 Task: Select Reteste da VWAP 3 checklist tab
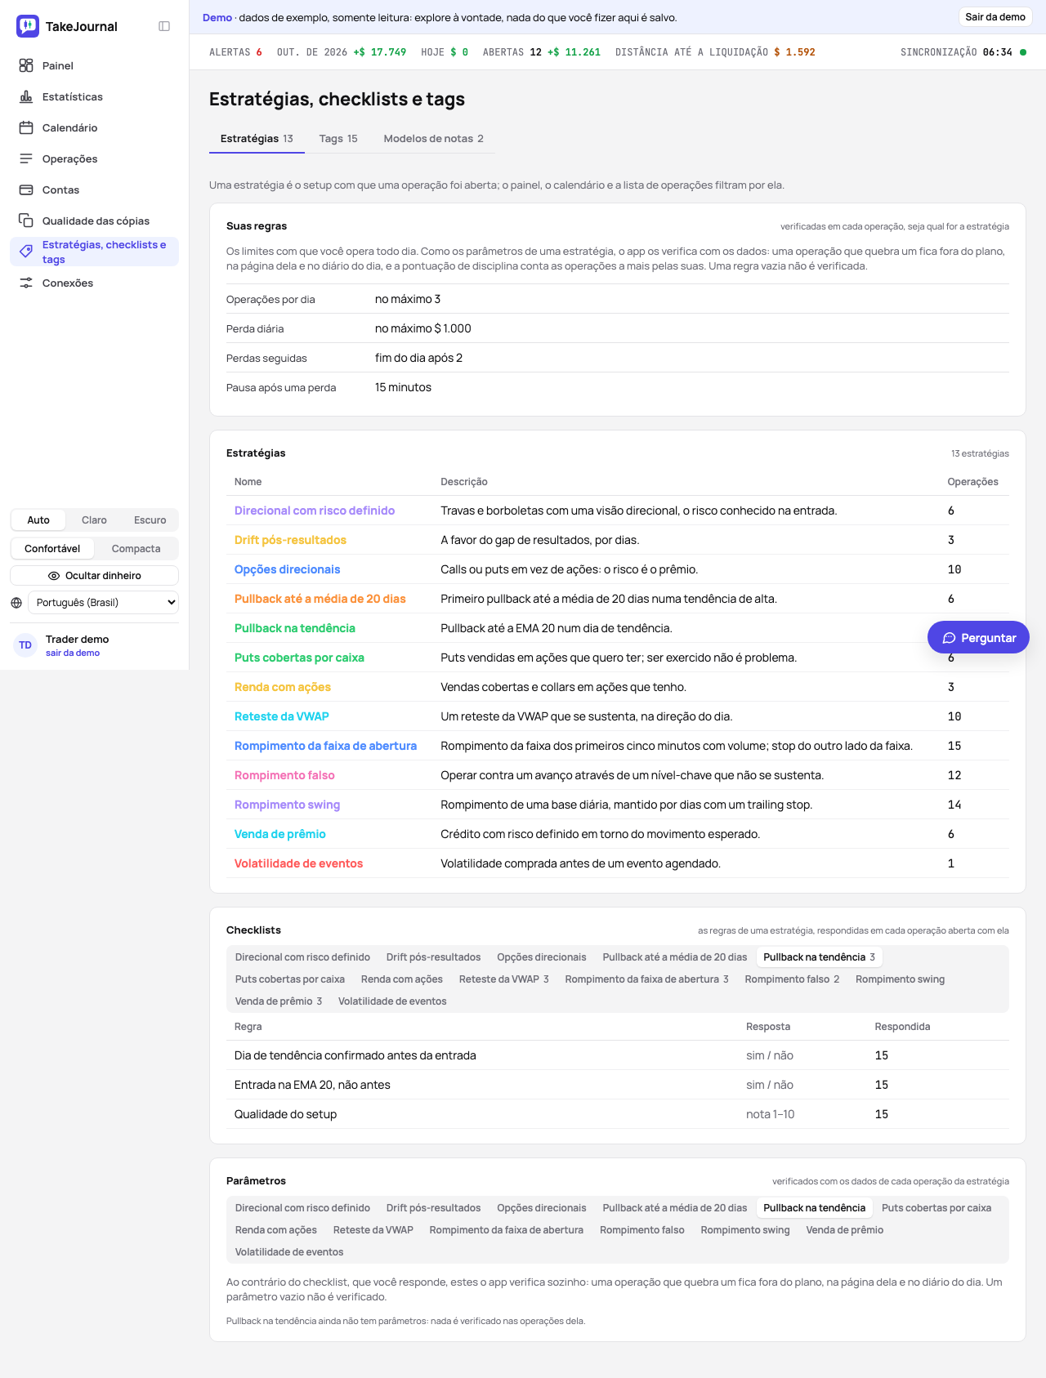point(503,979)
